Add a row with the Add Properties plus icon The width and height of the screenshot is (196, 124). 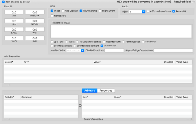point(9,85)
